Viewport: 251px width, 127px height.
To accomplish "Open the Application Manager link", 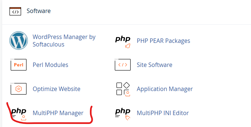I will point(165,89).
